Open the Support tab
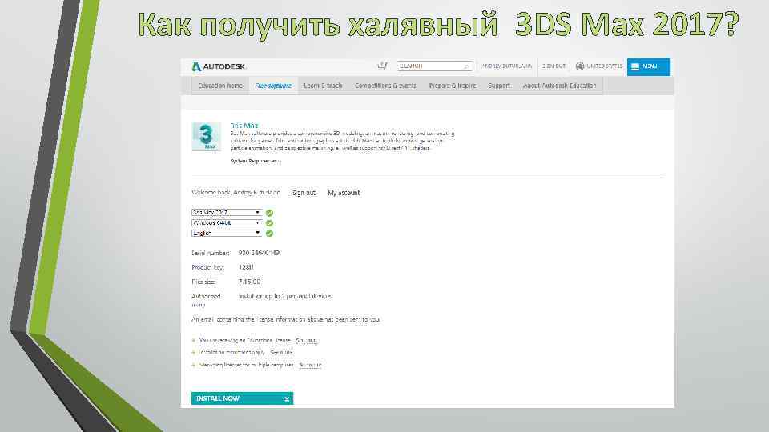 point(499,86)
